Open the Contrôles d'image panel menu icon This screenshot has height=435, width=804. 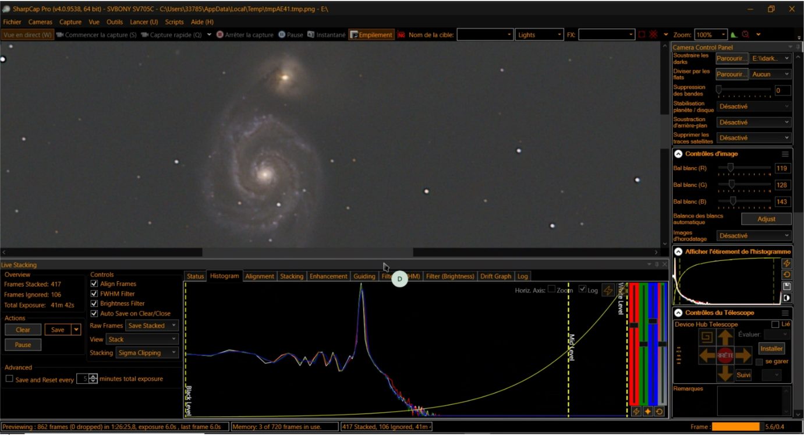click(785, 154)
